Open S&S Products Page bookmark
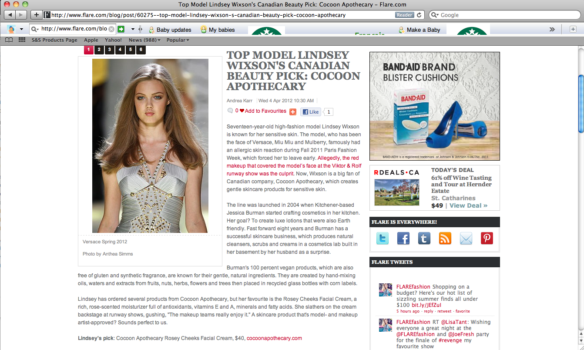This screenshot has width=584, height=350. tap(54, 40)
